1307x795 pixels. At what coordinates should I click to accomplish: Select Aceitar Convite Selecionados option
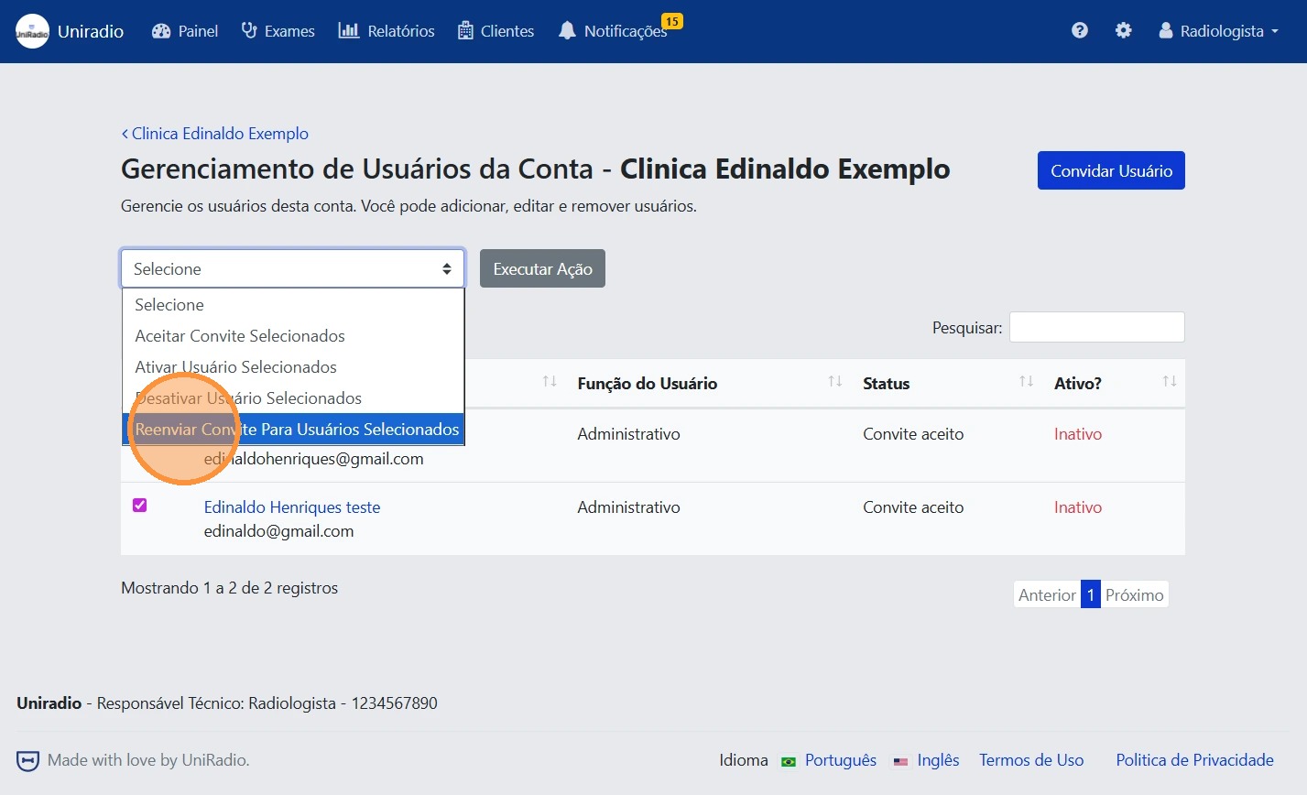click(x=240, y=336)
